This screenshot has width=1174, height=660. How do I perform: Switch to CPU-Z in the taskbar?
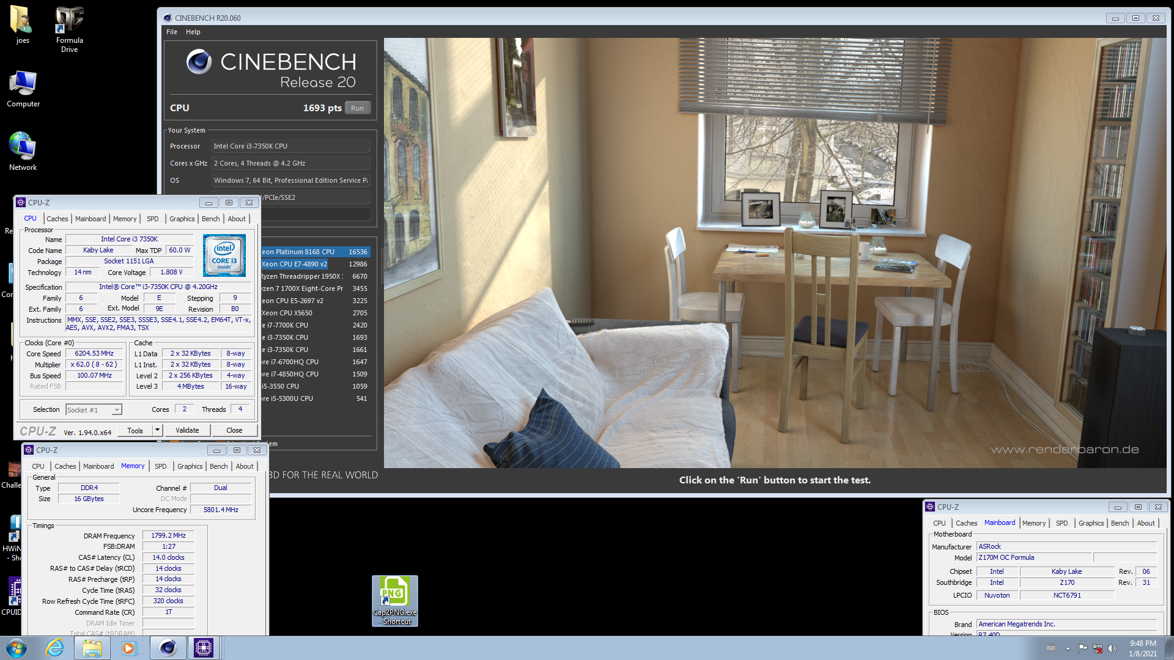204,648
